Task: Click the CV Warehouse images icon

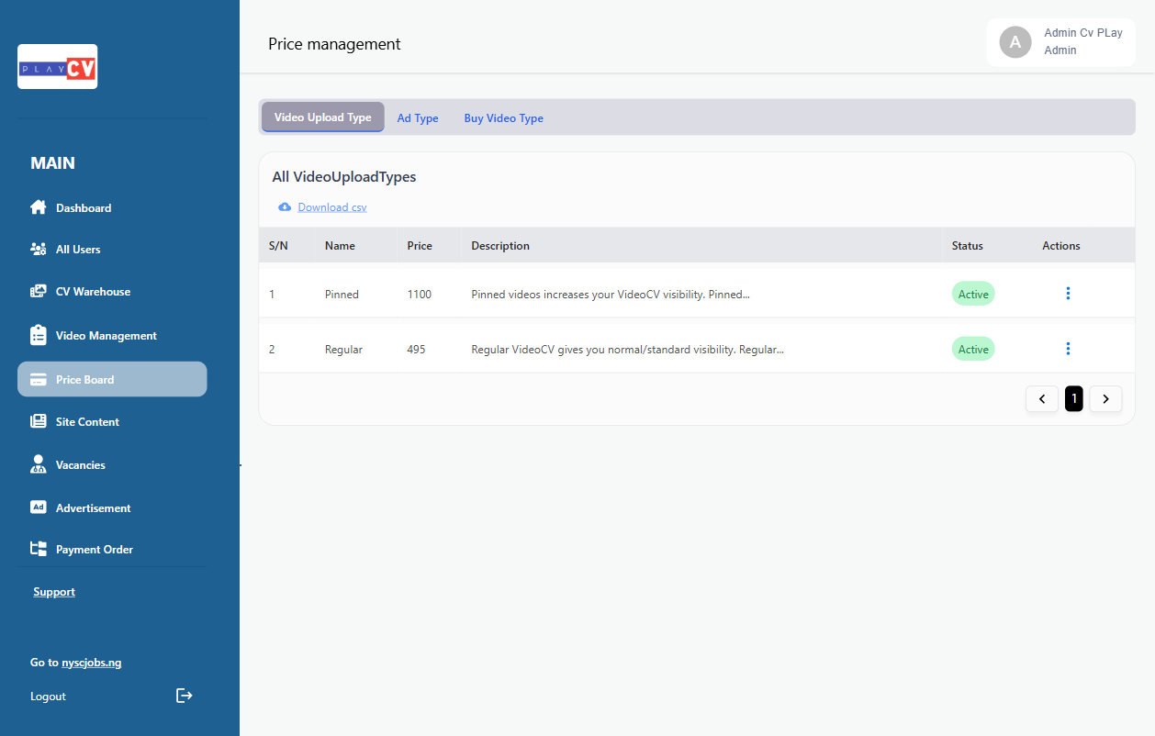Action: pos(39,291)
